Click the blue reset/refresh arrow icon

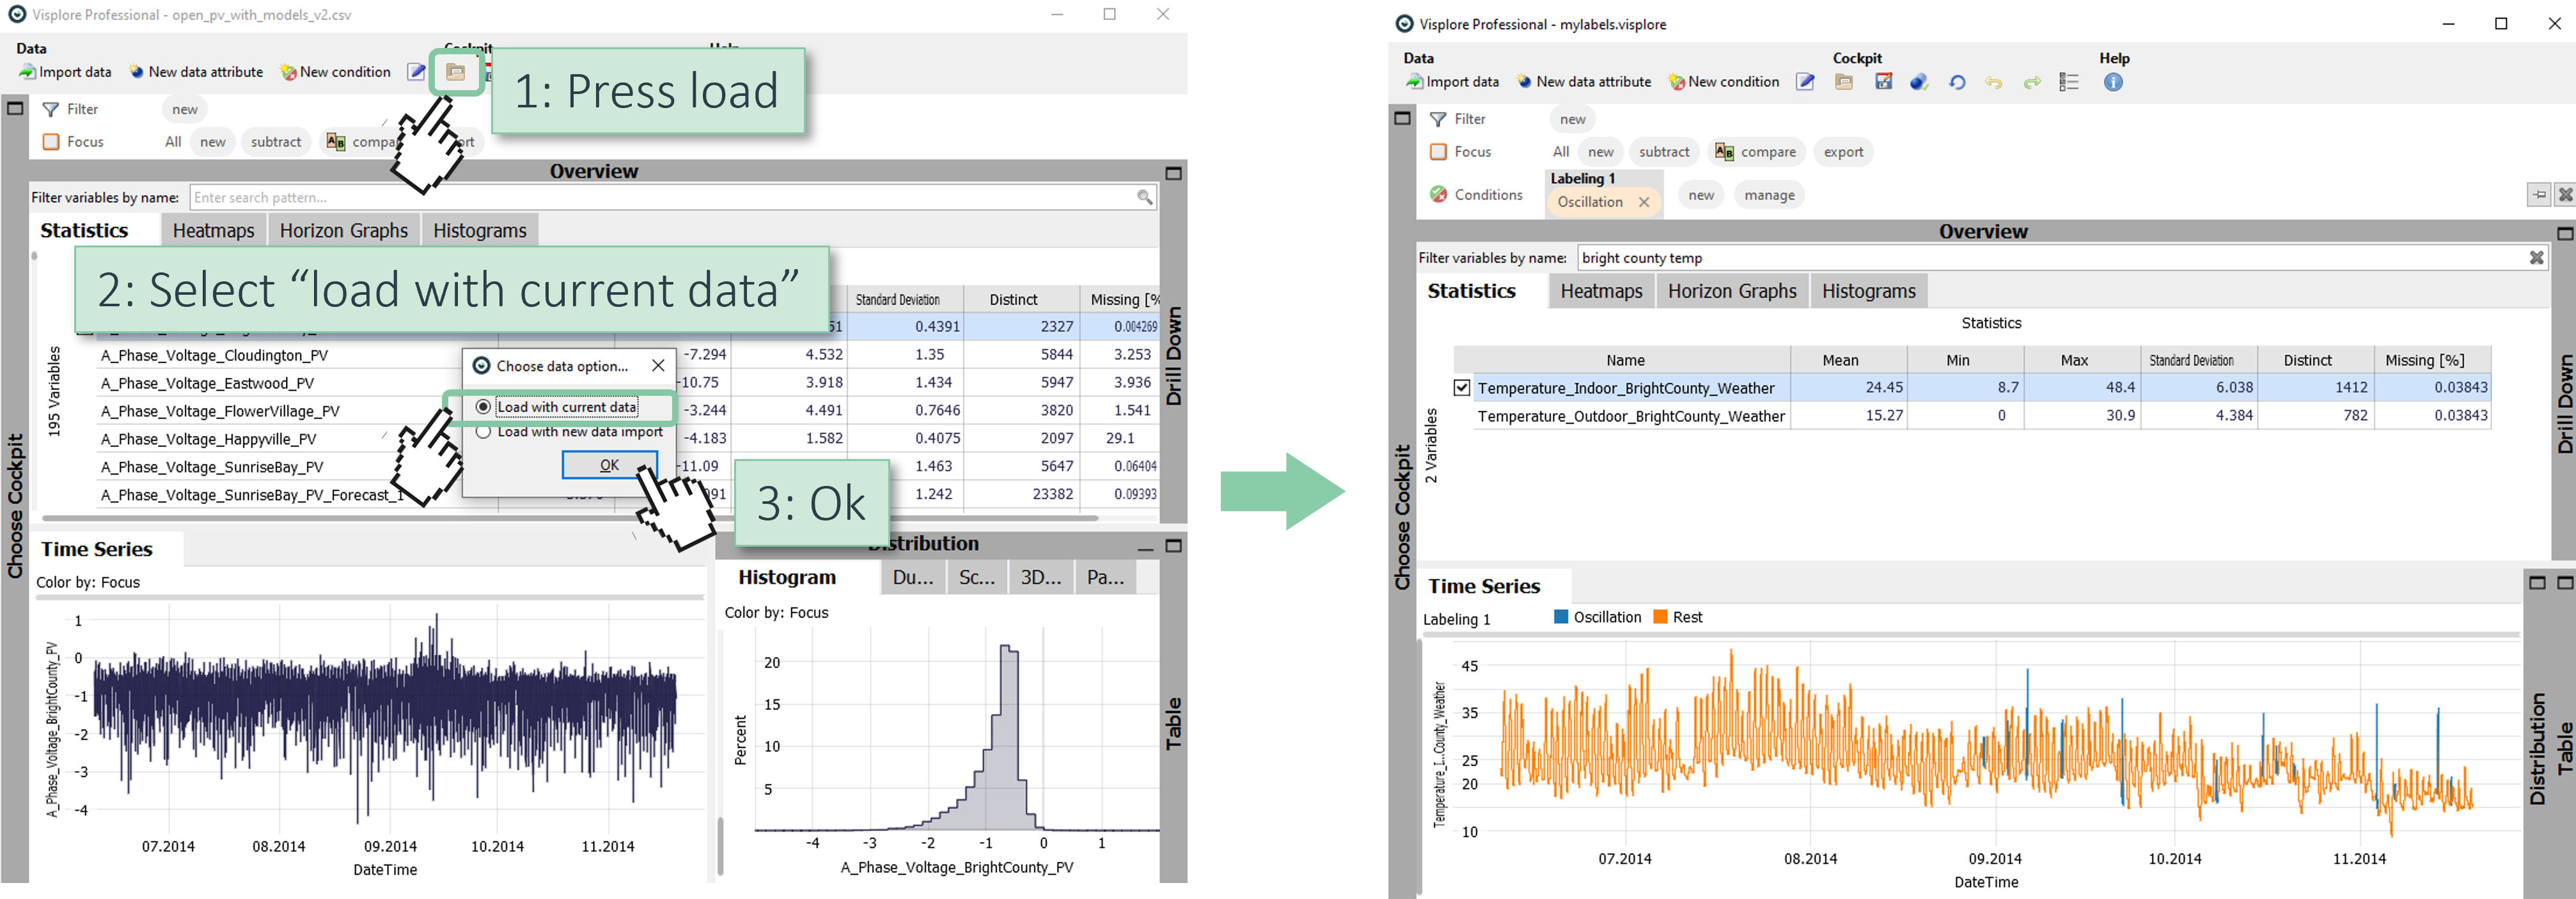pyautogui.click(x=1957, y=82)
